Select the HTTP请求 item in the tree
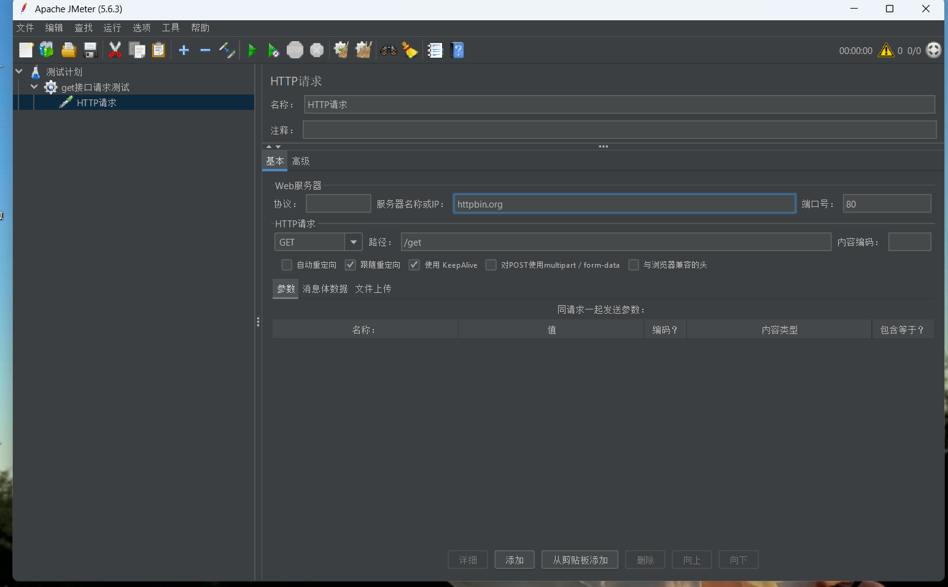This screenshot has width=948, height=587. pos(96,103)
